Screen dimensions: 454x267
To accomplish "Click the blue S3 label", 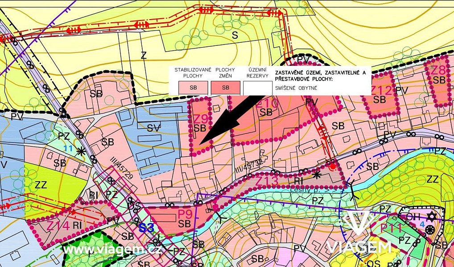I will pyautogui.click(x=147, y=228).
